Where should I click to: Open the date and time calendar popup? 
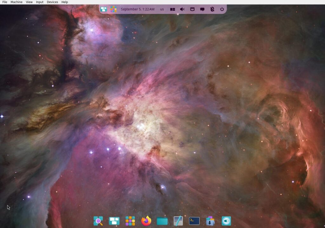coord(137,9)
